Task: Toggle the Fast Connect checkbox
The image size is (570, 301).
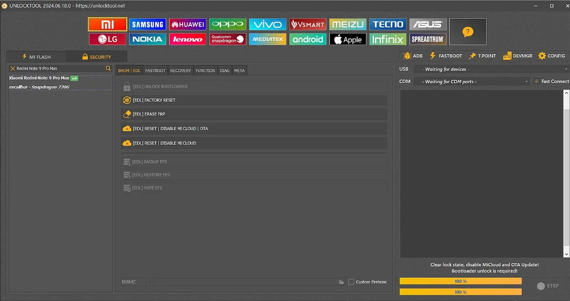Action: (x=537, y=81)
